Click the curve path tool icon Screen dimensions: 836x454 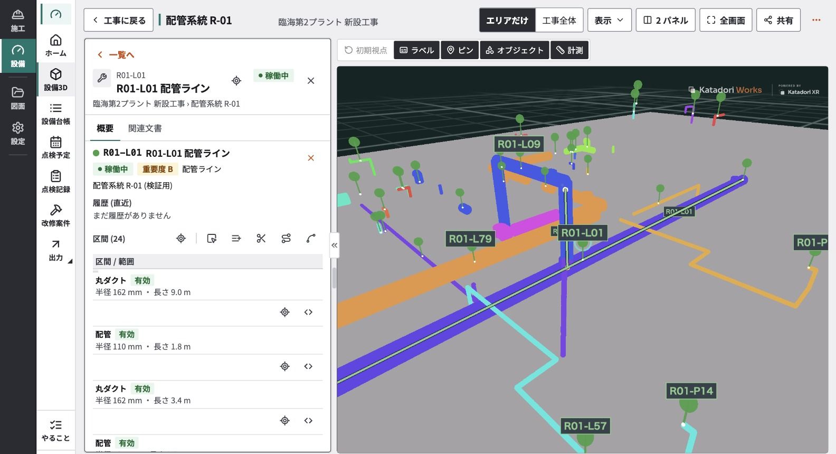coord(311,239)
